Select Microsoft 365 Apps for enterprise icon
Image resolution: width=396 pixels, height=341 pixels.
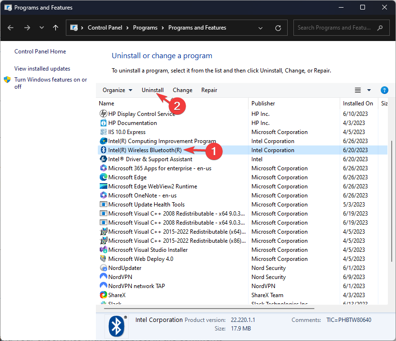(x=103, y=168)
